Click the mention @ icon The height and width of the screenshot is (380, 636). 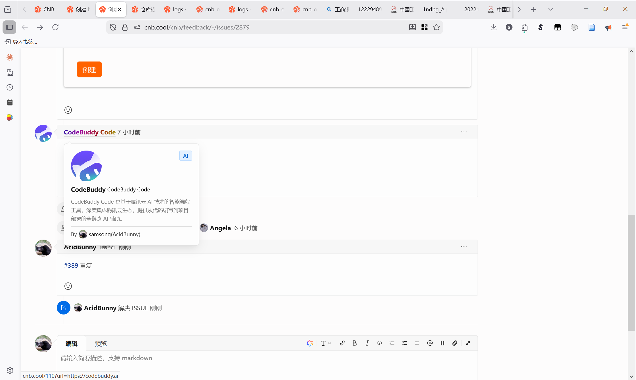(430, 343)
